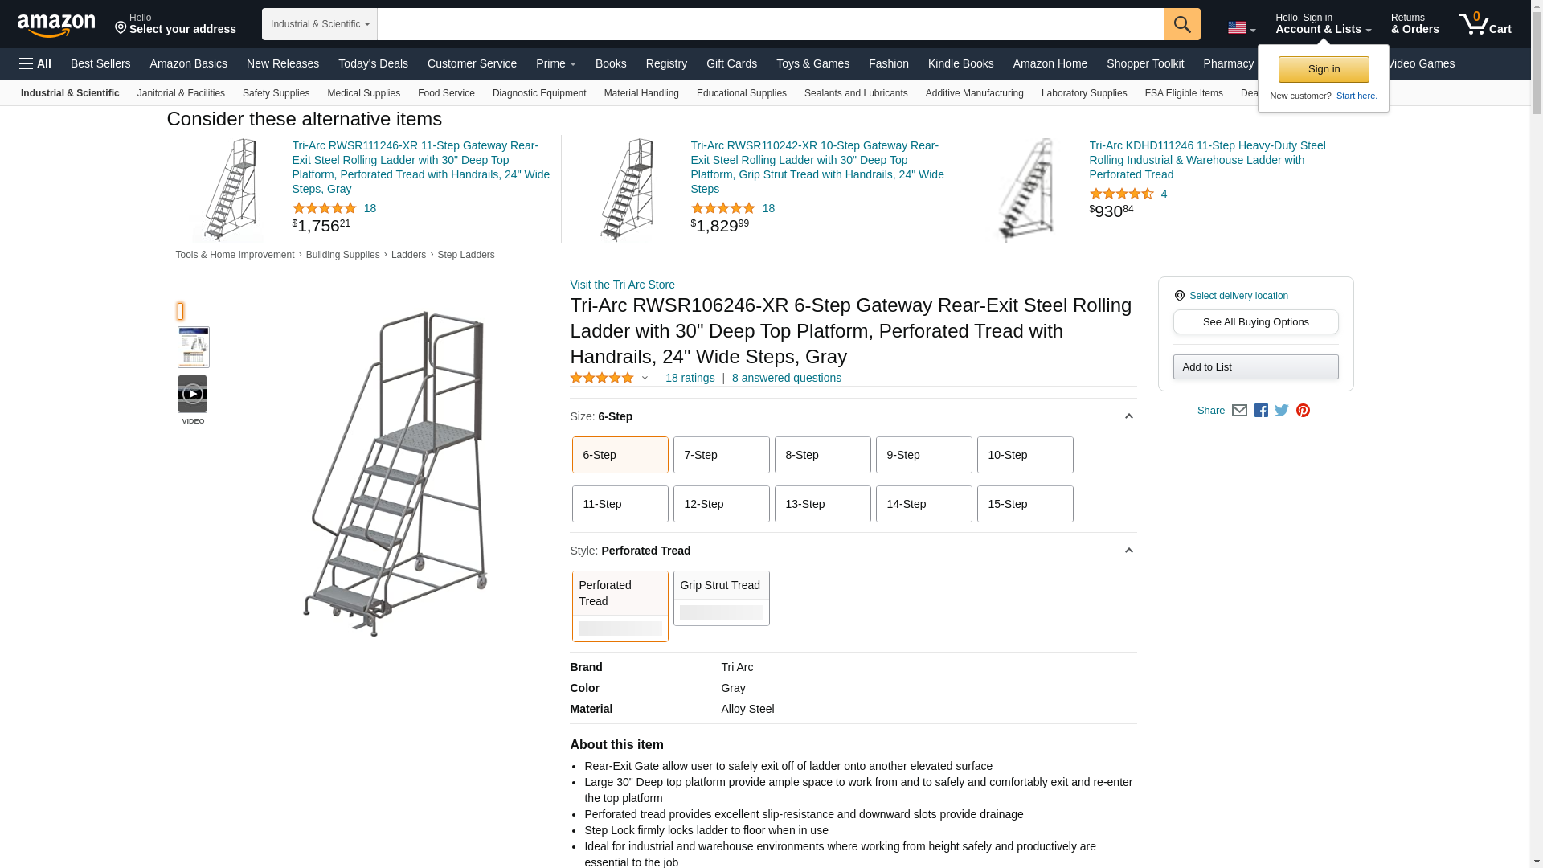Collapse the Size options section
The width and height of the screenshot is (1543, 868).
tap(1128, 416)
